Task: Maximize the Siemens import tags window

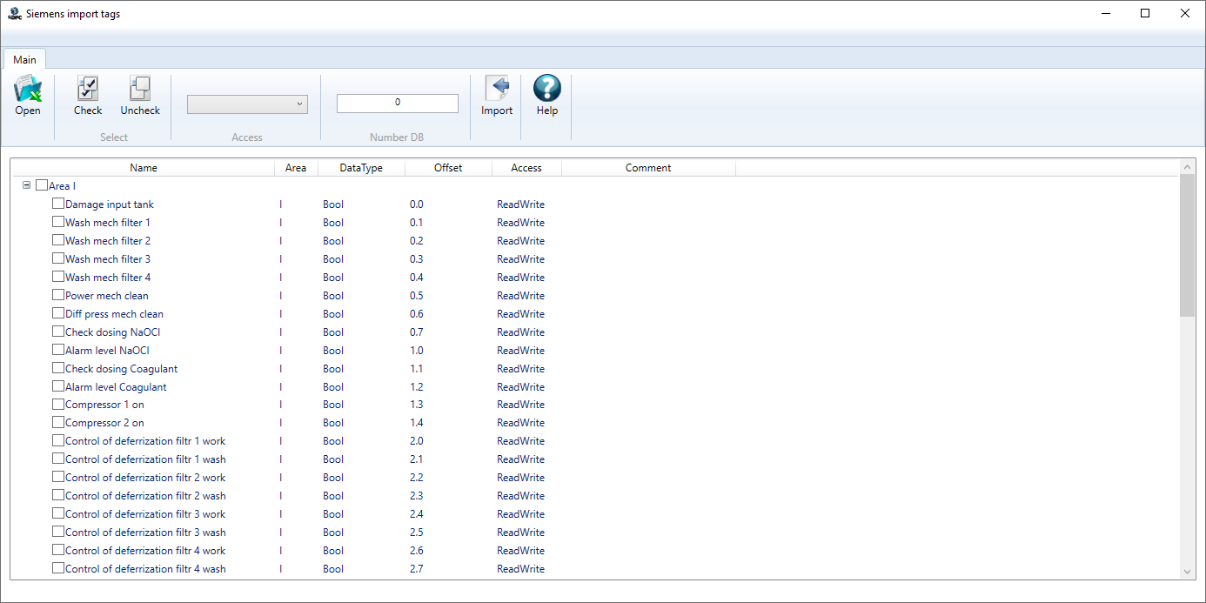Action: click(1145, 13)
